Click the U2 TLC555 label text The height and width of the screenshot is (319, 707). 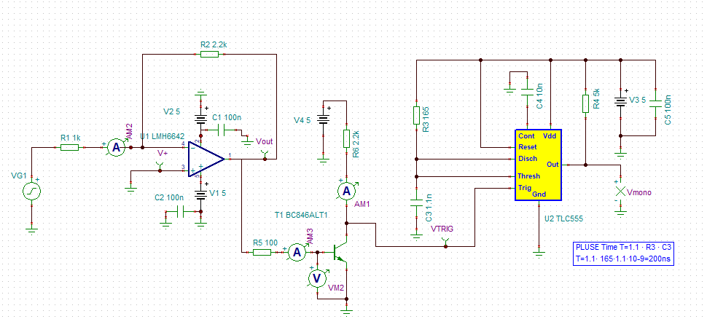563,219
